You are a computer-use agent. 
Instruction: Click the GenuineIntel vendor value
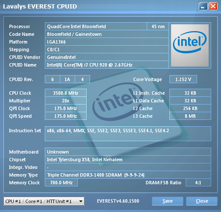tap(107, 57)
